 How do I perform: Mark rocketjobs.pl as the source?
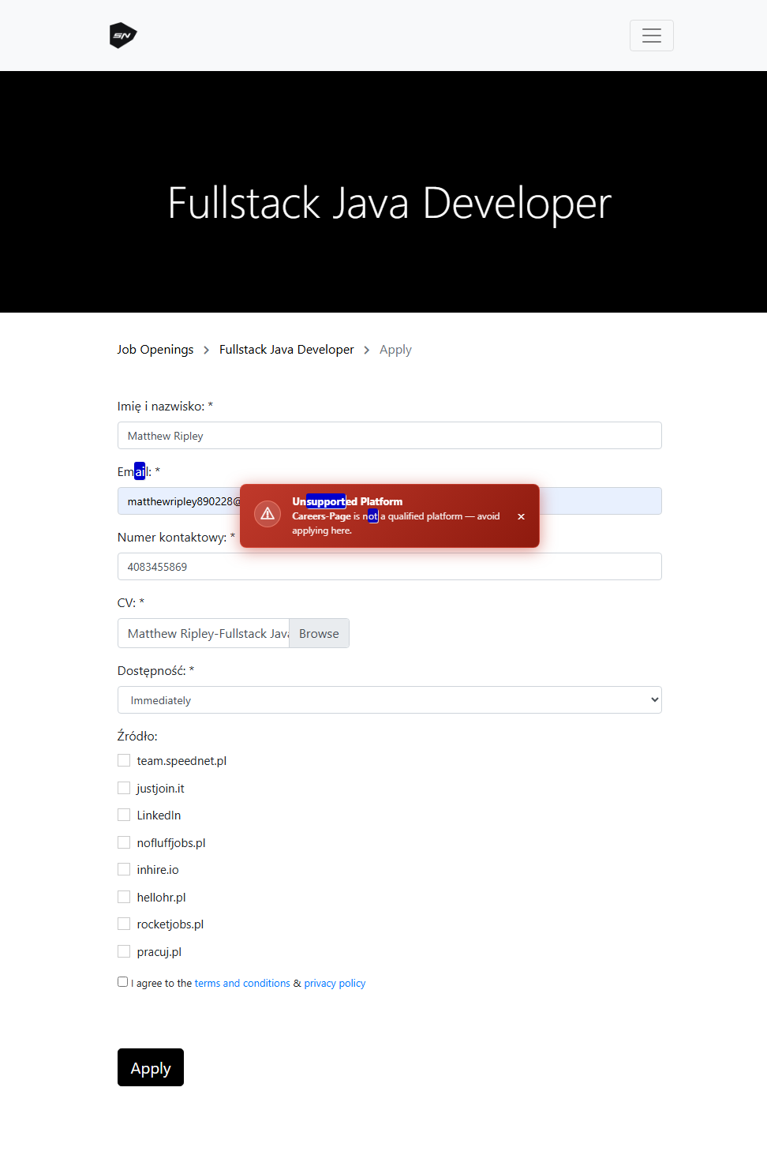124,924
